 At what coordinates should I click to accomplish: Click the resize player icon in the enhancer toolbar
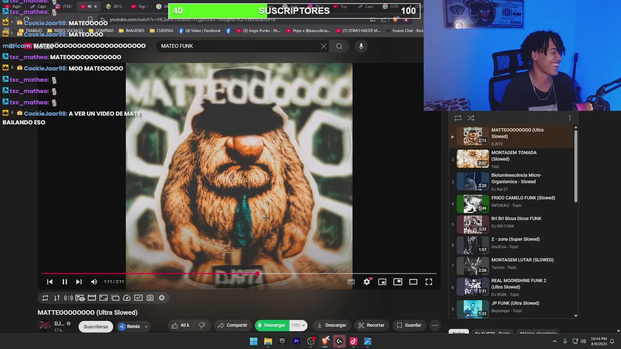coord(103,298)
